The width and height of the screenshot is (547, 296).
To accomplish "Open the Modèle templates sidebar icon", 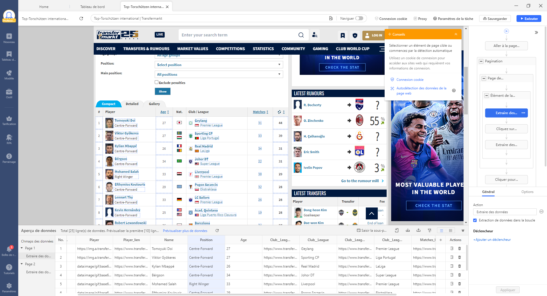I will 9,75.
